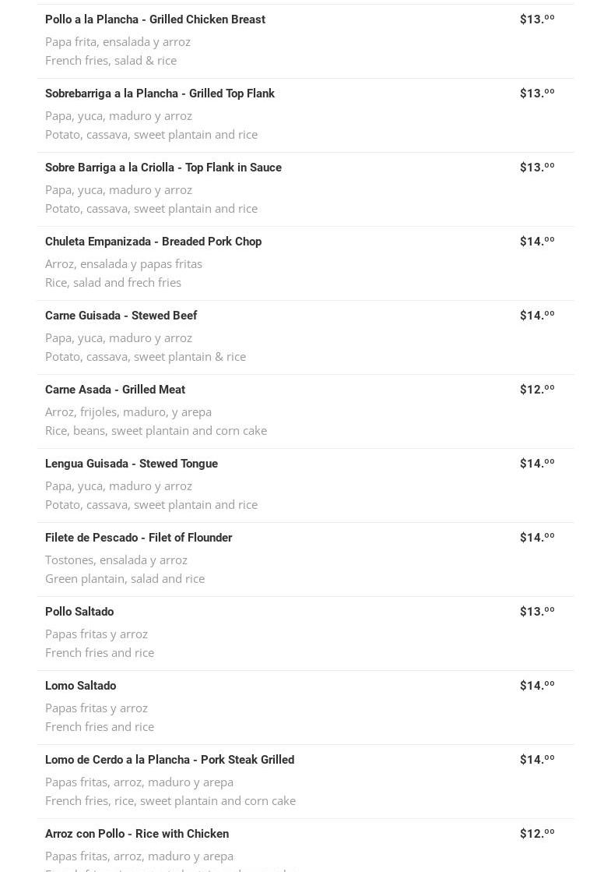The height and width of the screenshot is (872, 611).
Task: Open Lomo de Cerdo a la Plancha item
Action: click(x=170, y=760)
